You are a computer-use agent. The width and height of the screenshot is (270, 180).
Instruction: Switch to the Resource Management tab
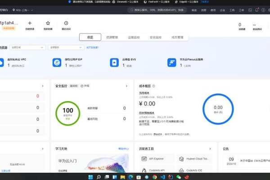(x=112, y=37)
